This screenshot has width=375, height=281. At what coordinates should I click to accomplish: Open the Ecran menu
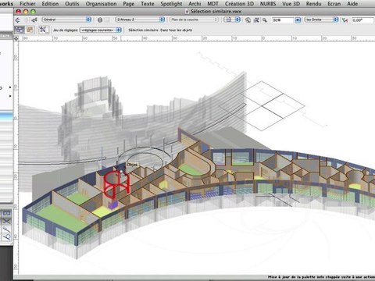tap(334, 4)
